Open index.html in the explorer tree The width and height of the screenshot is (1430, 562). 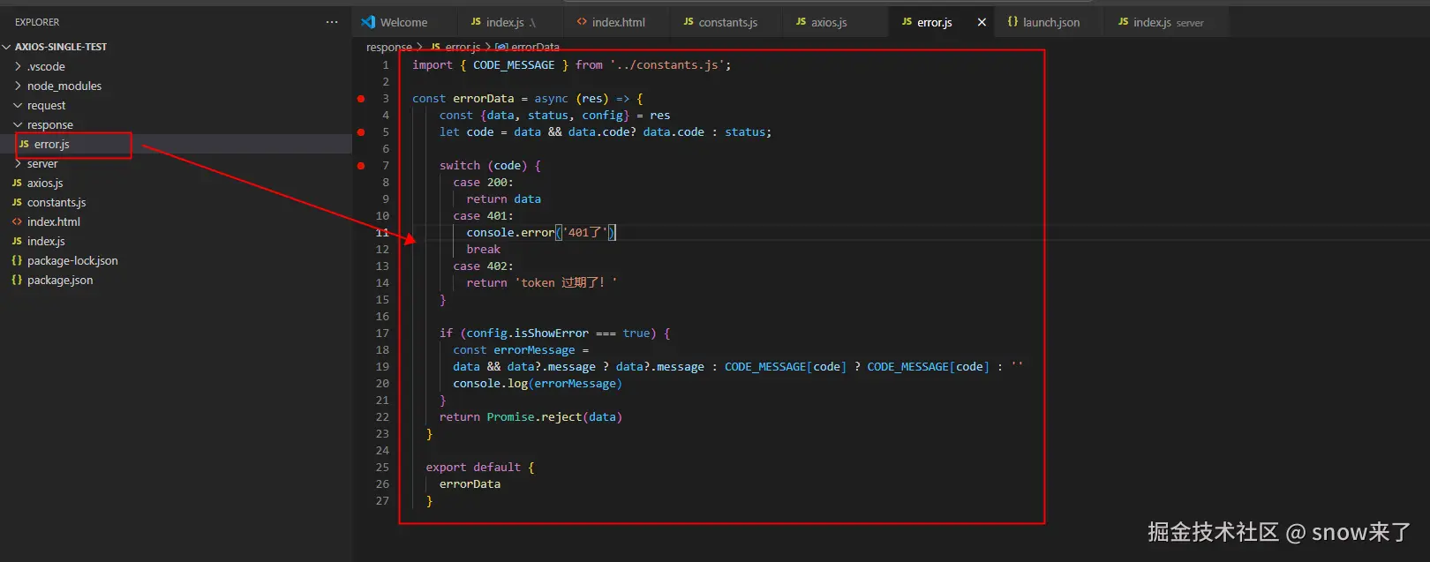tap(53, 221)
